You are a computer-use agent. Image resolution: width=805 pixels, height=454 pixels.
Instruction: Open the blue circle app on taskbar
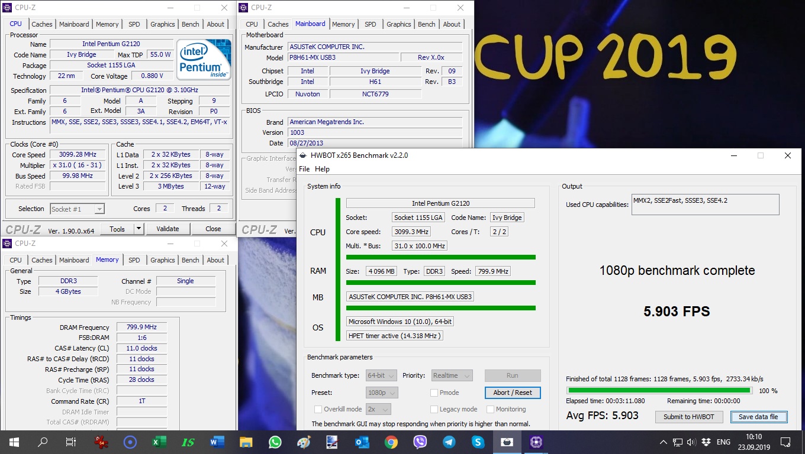point(130,442)
